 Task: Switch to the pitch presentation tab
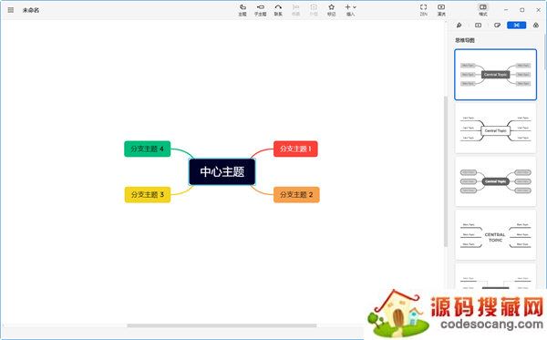coord(479,26)
